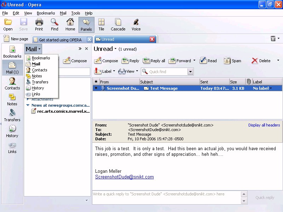Click the New page button
The width and height of the screenshot is (283, 212).
(16, 39)
